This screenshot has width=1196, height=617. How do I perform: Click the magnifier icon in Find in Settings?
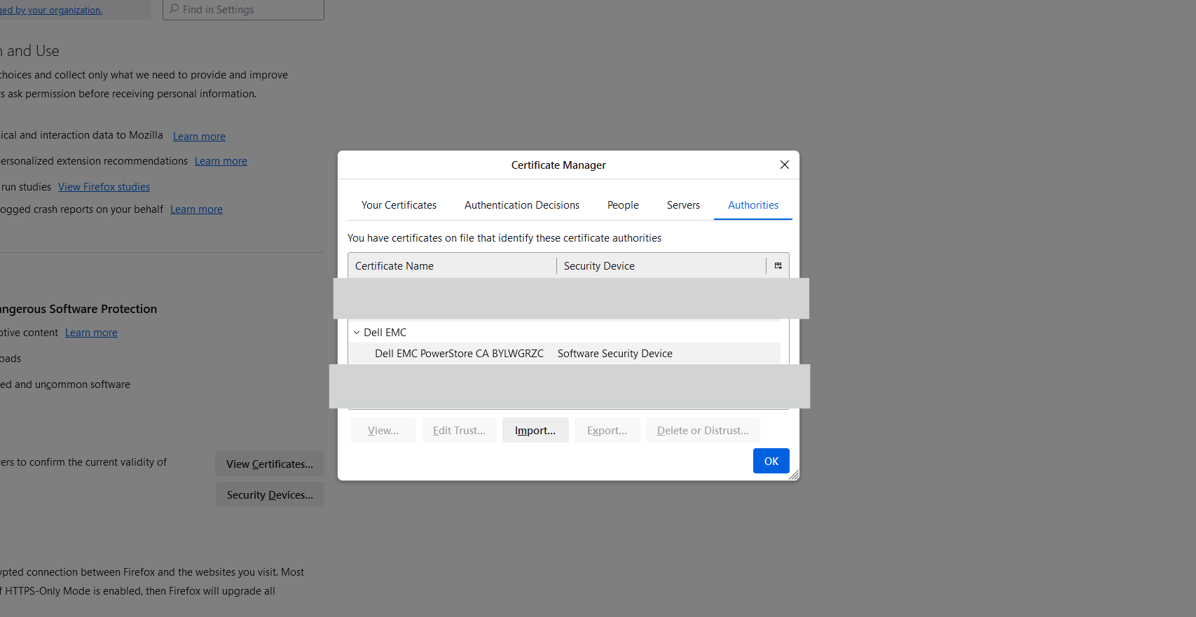point(174,9)
